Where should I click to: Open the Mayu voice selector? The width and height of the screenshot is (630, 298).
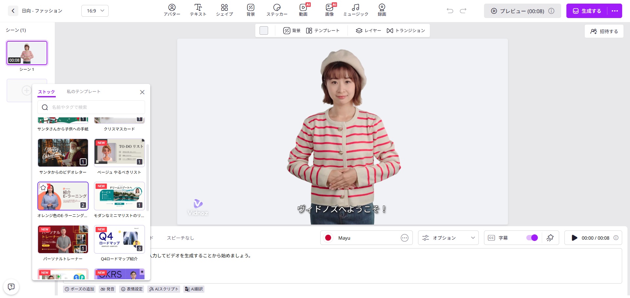pyautogui.click(x=366, y=238)
